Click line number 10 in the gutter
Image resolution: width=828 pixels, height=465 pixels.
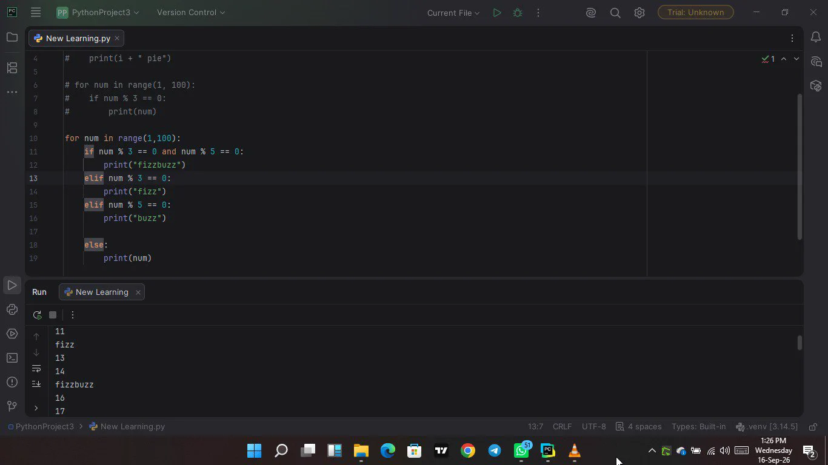coord(33,138)
